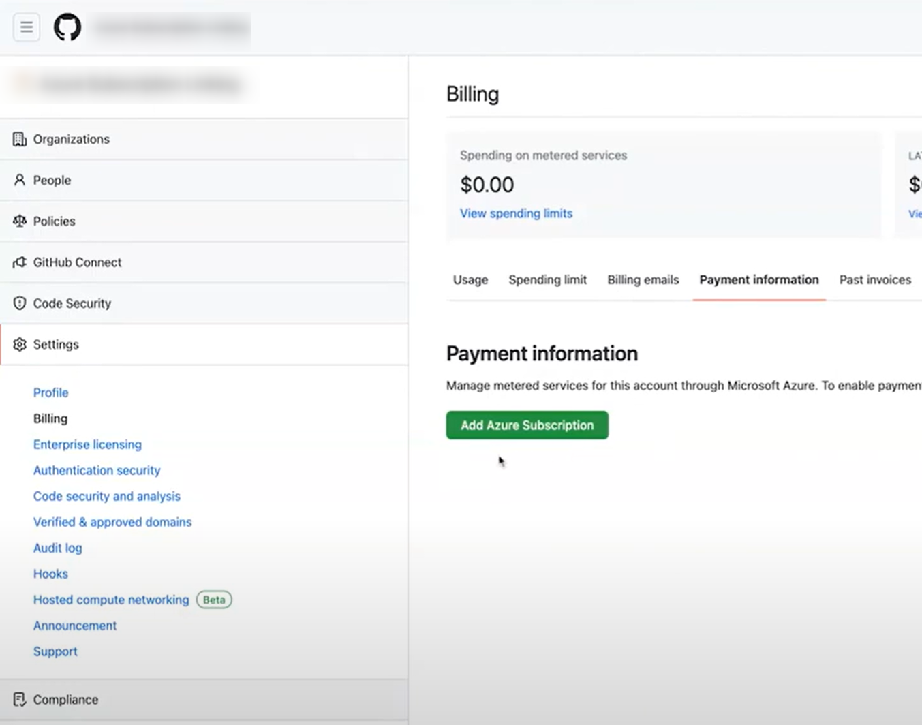This screenshot has width=922, height=725.
Task: Click the People sidebar icon
Action: (x=18, y=180)
